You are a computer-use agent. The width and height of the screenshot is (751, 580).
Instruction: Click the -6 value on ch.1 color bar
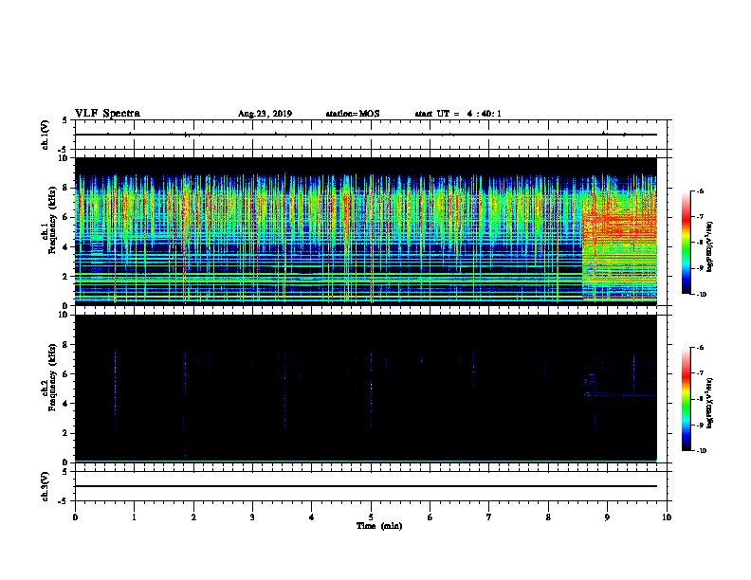(x=700, y=190)
